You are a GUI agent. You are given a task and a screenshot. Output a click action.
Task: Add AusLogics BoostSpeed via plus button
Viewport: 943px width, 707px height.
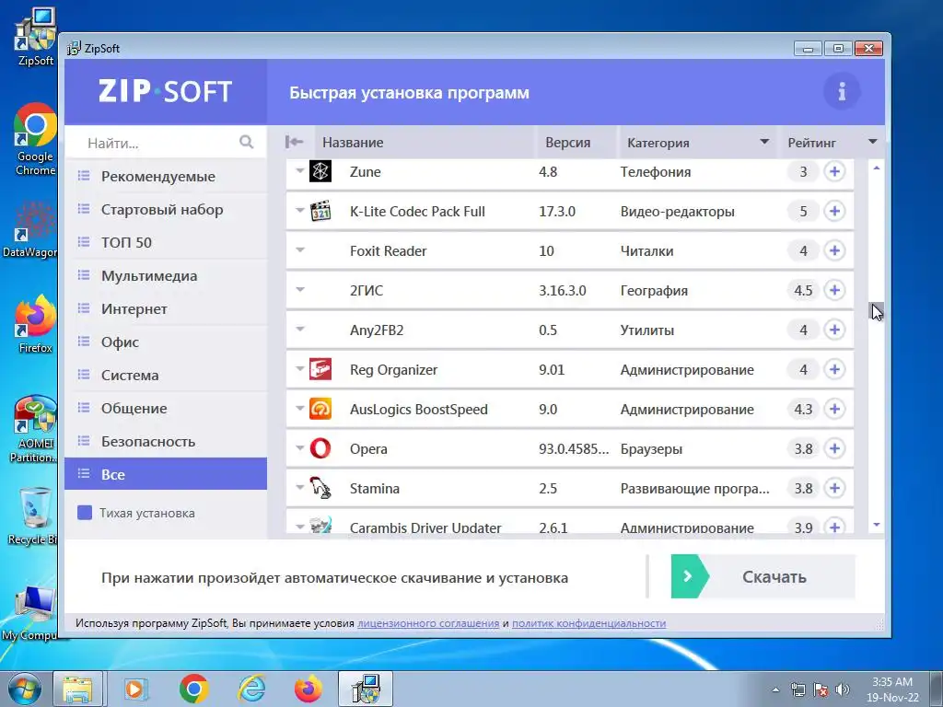click(x=834, y=409)
